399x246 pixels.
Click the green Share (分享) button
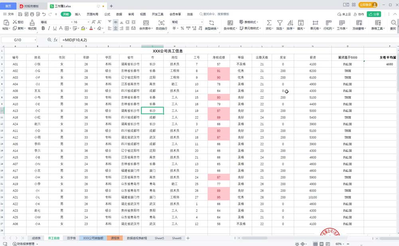click(x=374, y=14)
